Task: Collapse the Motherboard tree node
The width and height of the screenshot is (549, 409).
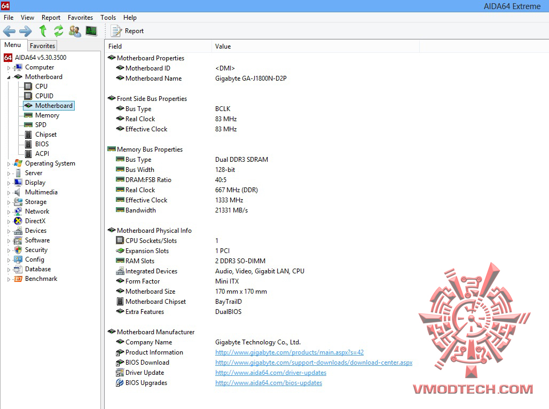Action: tap(9, 77)
